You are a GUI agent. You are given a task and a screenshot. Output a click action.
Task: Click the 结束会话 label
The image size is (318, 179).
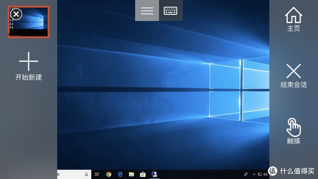294,85
